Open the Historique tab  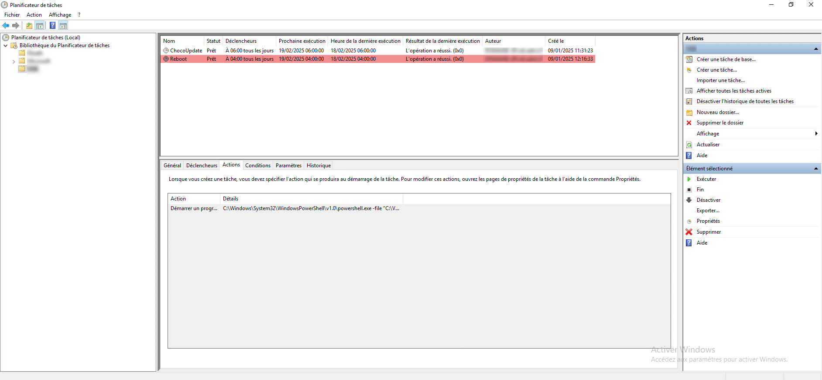tap(319, 166)
